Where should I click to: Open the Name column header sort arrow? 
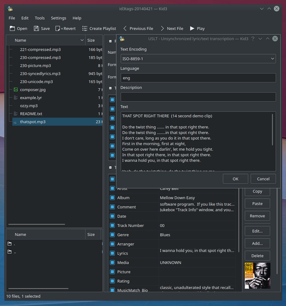82,40
